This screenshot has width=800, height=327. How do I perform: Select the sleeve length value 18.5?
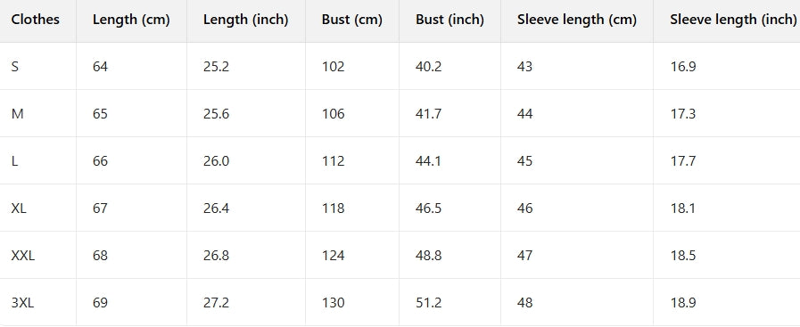point(683,255)
